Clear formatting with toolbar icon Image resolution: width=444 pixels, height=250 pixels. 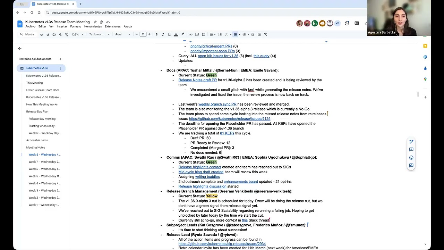tap(266, 34)
